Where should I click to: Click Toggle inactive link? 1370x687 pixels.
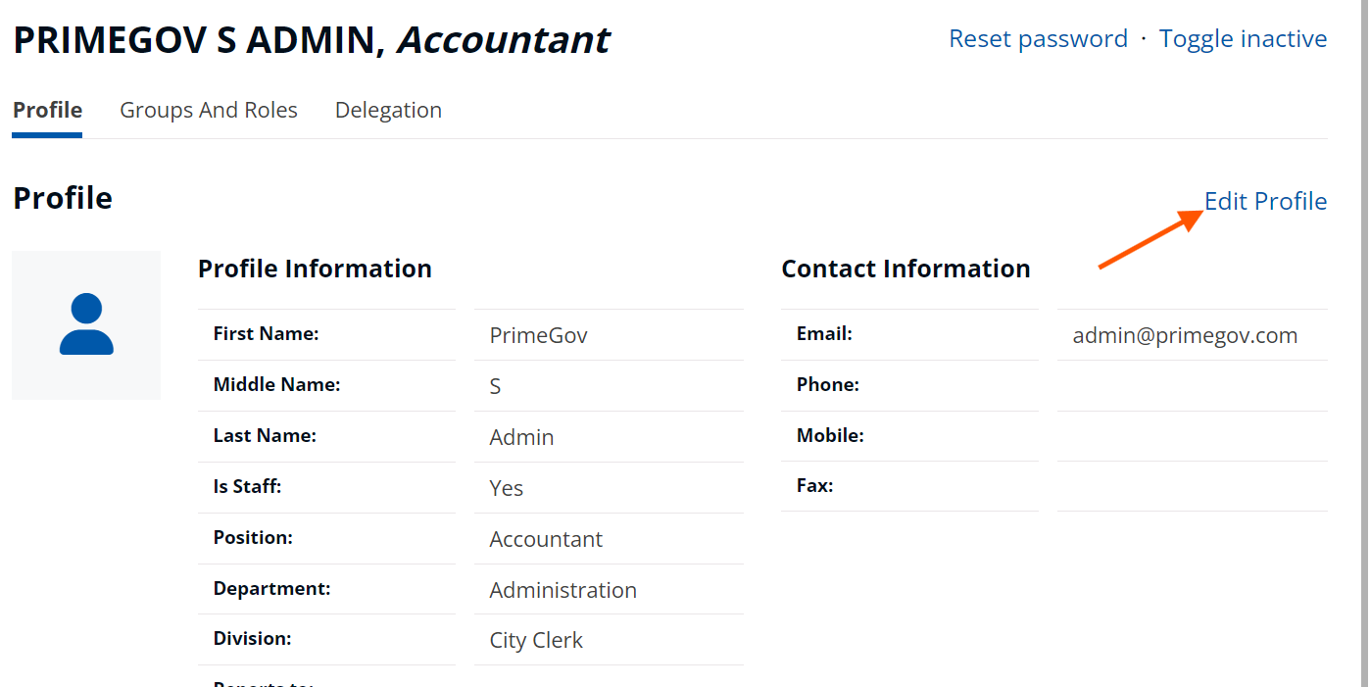click(x=1243, y=38)
